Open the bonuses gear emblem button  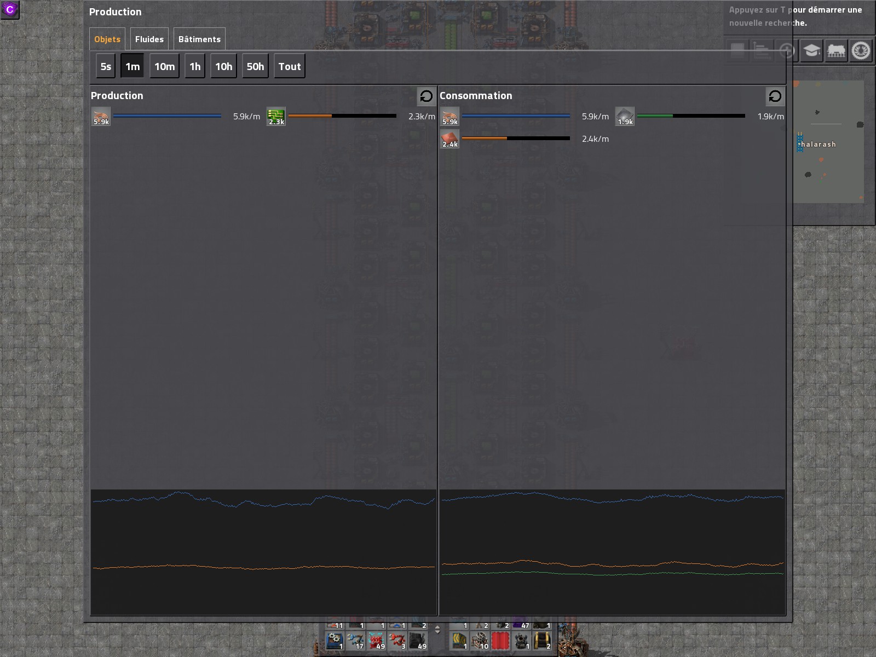861,51
